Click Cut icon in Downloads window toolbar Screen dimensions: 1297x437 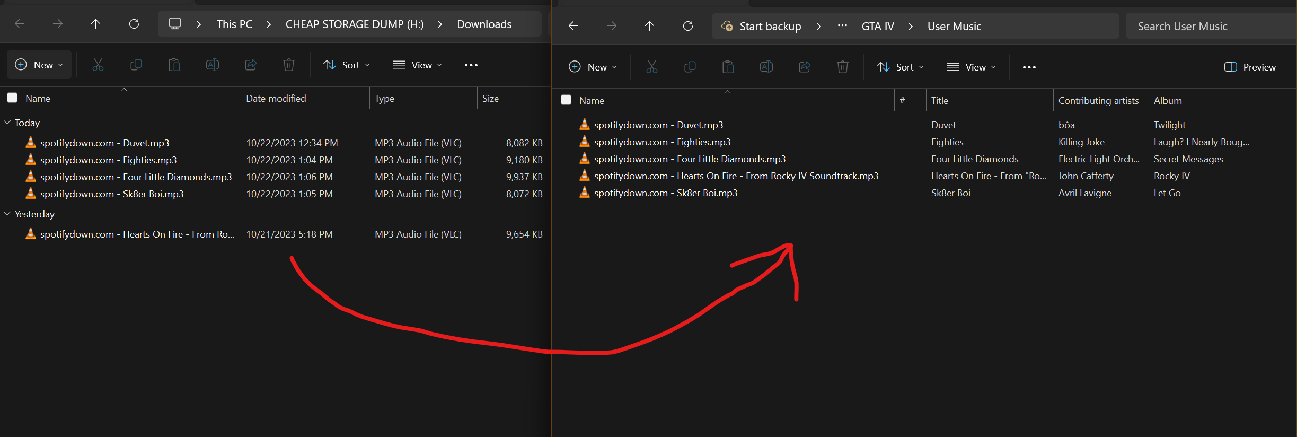tap(98, 65)
